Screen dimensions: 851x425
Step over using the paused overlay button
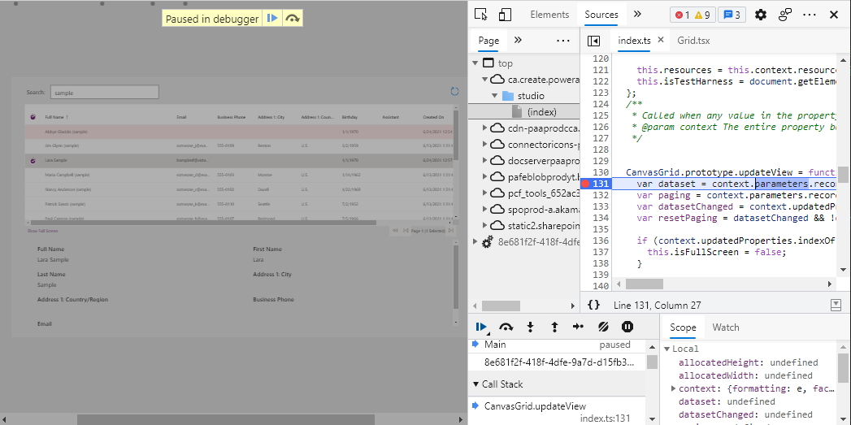coord(293,19)
